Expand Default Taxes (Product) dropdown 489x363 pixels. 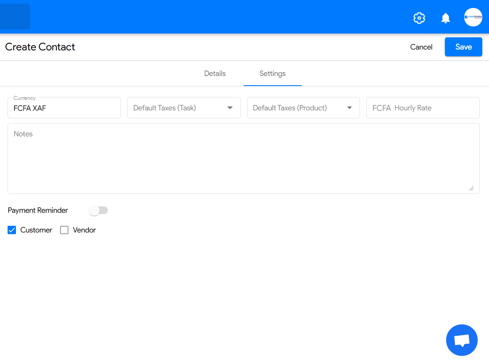[x=303, y=107]
